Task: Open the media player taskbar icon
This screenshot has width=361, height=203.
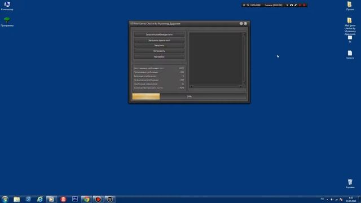Action: pyautogui.click(x=51, y=199)
